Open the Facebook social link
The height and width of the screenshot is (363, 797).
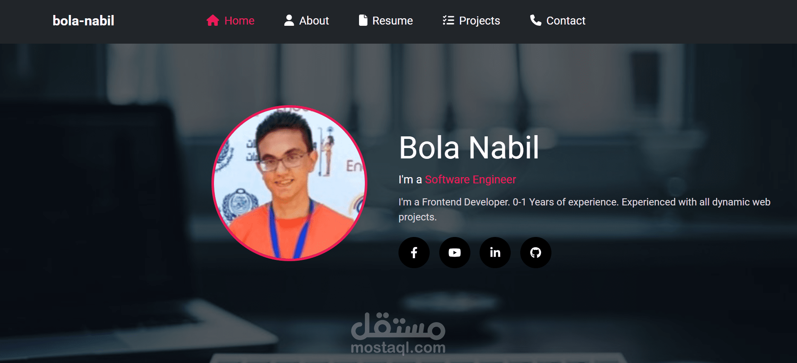414,252
